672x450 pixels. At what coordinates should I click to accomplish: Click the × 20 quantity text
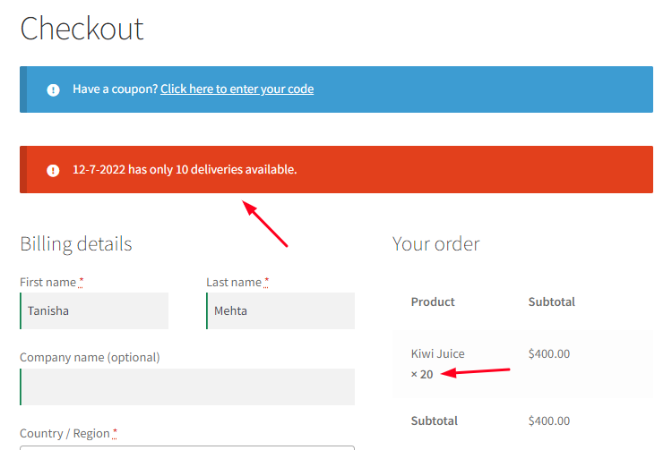point(422,374)
